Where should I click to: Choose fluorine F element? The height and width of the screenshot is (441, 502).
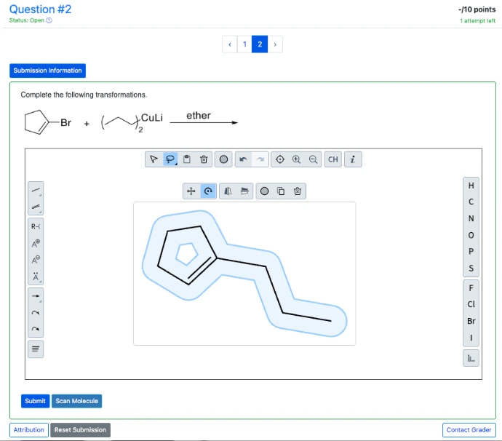471,288
